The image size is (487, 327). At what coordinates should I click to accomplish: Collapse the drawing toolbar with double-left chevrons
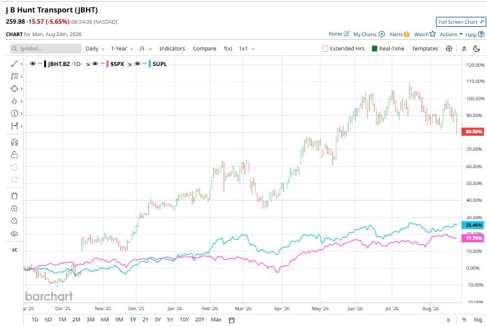[x=14, y=250]
